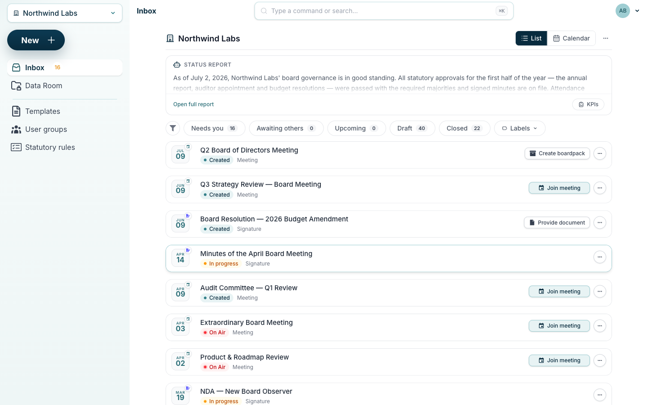The height and width of the screenshot is (405, 648).
Task: Click Create boardpack for Q2 Board Meeting
Action: point(557,153)
